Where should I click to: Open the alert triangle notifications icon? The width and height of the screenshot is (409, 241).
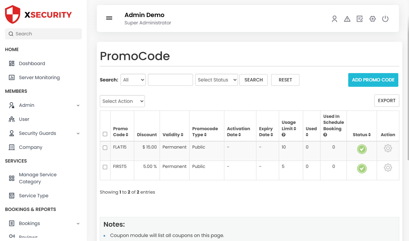[x=347, y=19]
